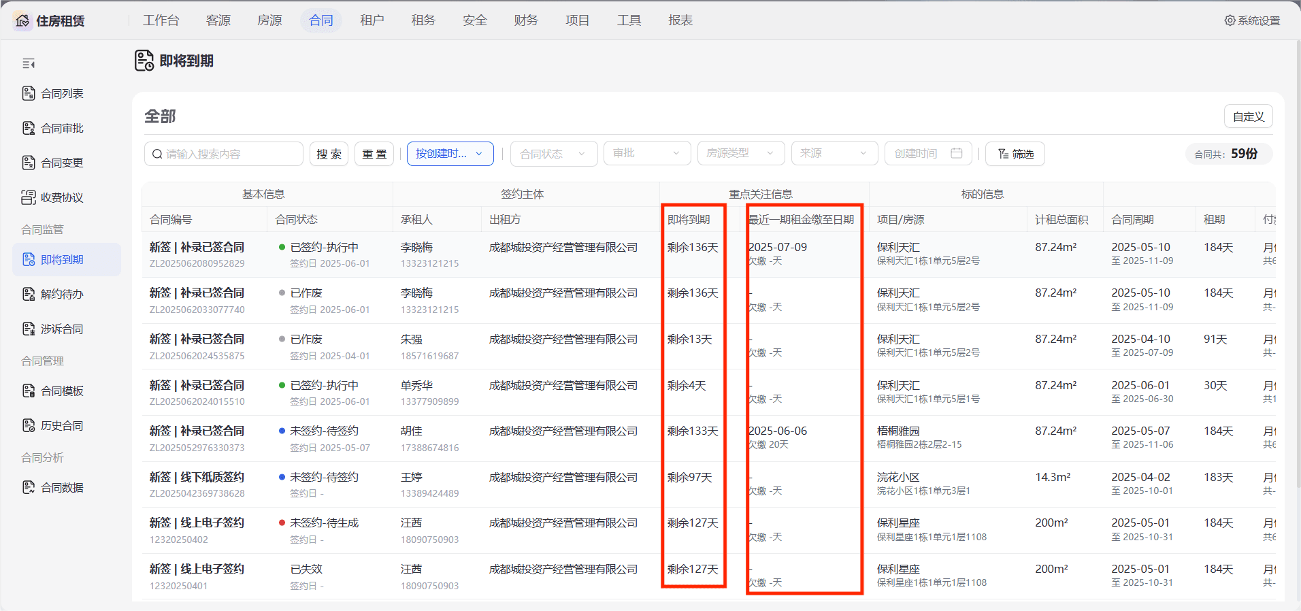
Task: Collapse the sidebar menu icon
Action: pos(29,64)
